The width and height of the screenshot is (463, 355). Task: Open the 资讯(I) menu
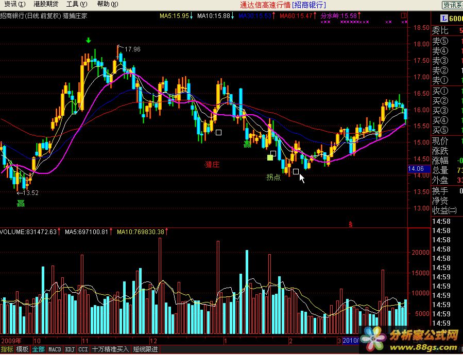click(14, 4)
